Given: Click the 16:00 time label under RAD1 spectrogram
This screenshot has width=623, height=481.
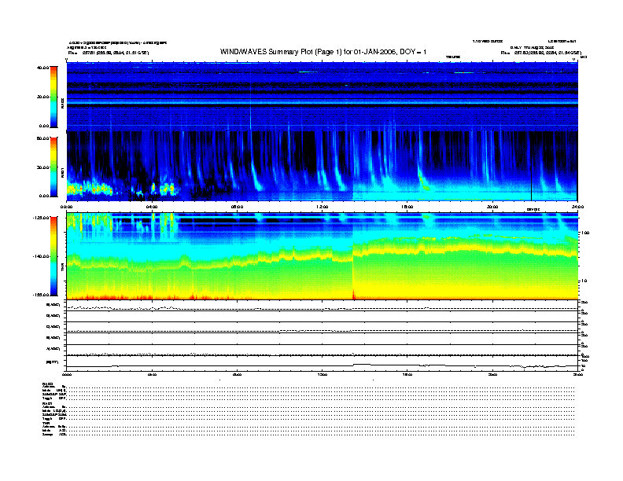Looking at the screenshot, I should [407, 207].
